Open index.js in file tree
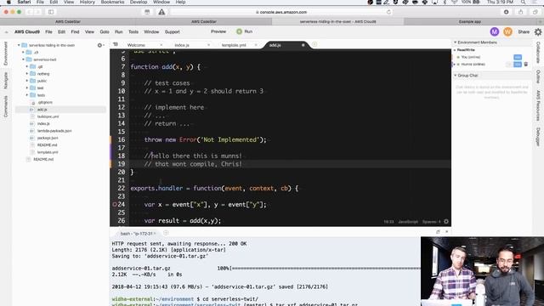Screen dimensions: 544x306 point(43,123)
